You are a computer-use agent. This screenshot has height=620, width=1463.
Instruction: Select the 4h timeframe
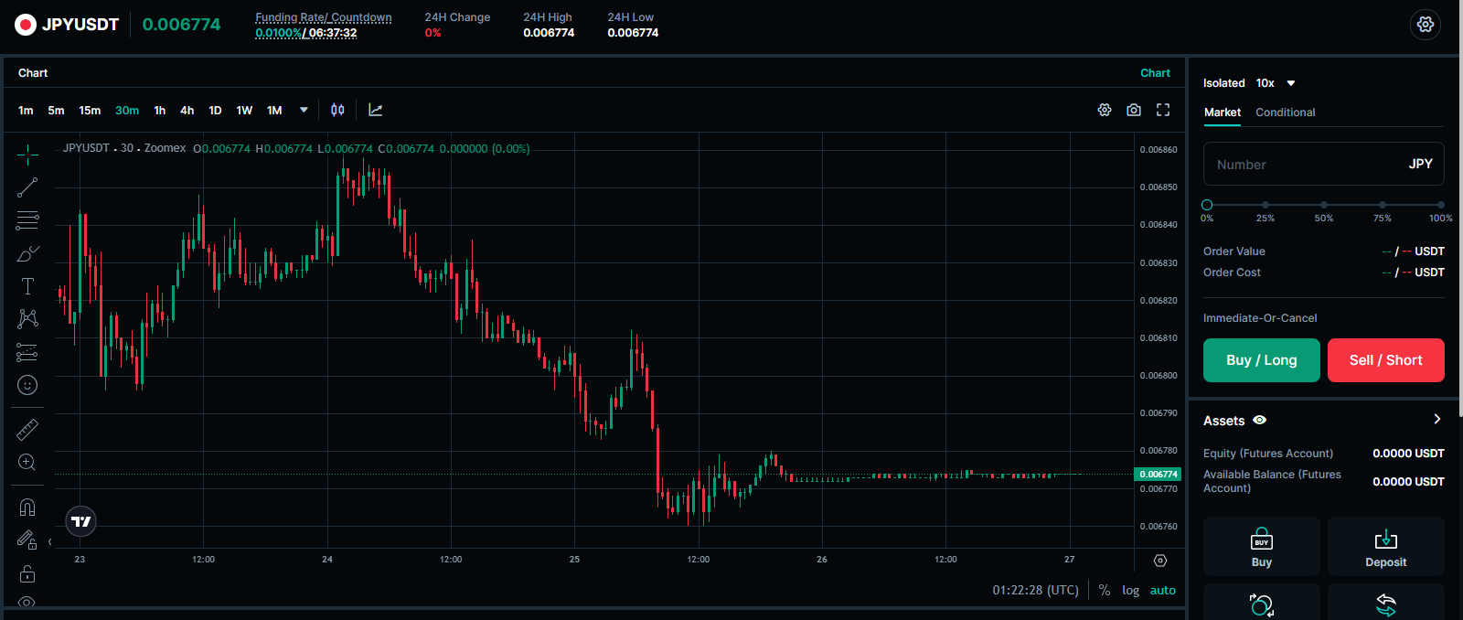click(x=187, y=110)
